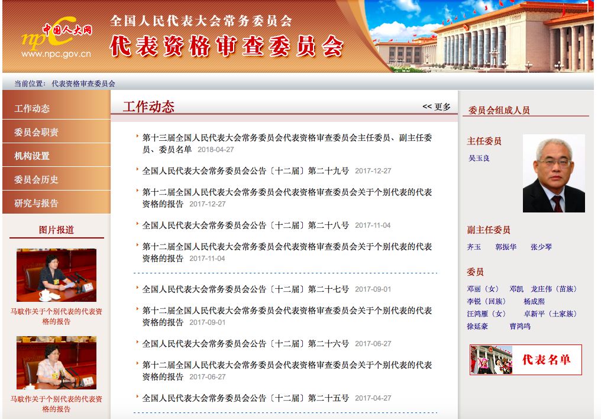Click the 代表资格审查委员会 banner title
Viewport: 601px width, 419px height.
[227, 46]
